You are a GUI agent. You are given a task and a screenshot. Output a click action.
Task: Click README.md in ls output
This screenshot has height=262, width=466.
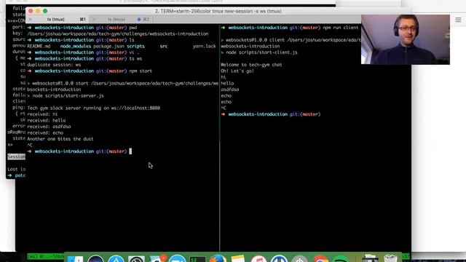tap(39, 47)
